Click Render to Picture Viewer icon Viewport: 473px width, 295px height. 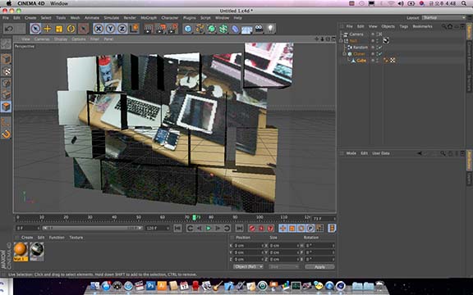point(160,29)
